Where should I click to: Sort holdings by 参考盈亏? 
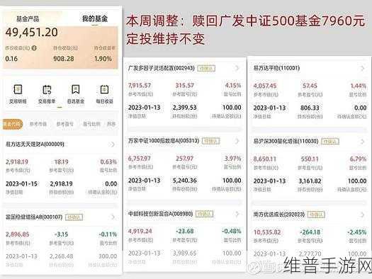point(64,124)
